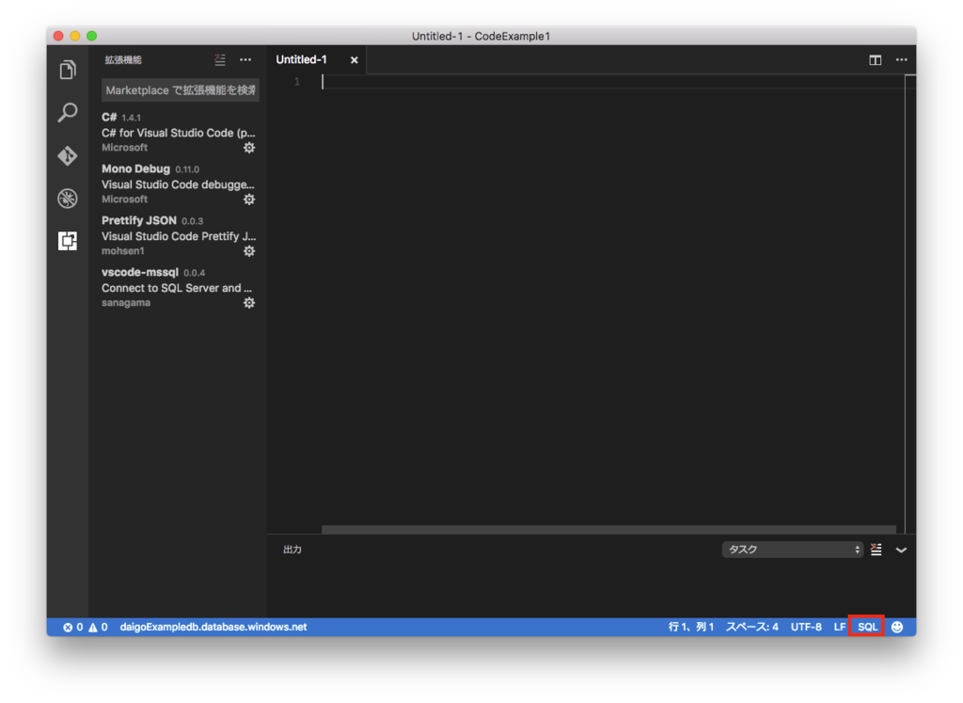
Task: Click the horizontal editor scrollbar
Action: click(608, 529)
